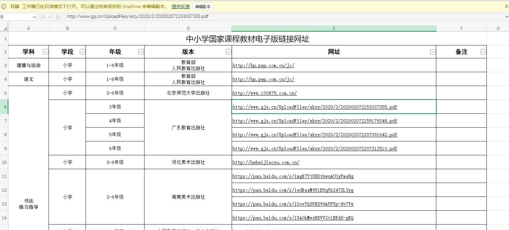Select the 学科 header cell text
Viewport: 509px width, 230px height.
pos(29,52)
